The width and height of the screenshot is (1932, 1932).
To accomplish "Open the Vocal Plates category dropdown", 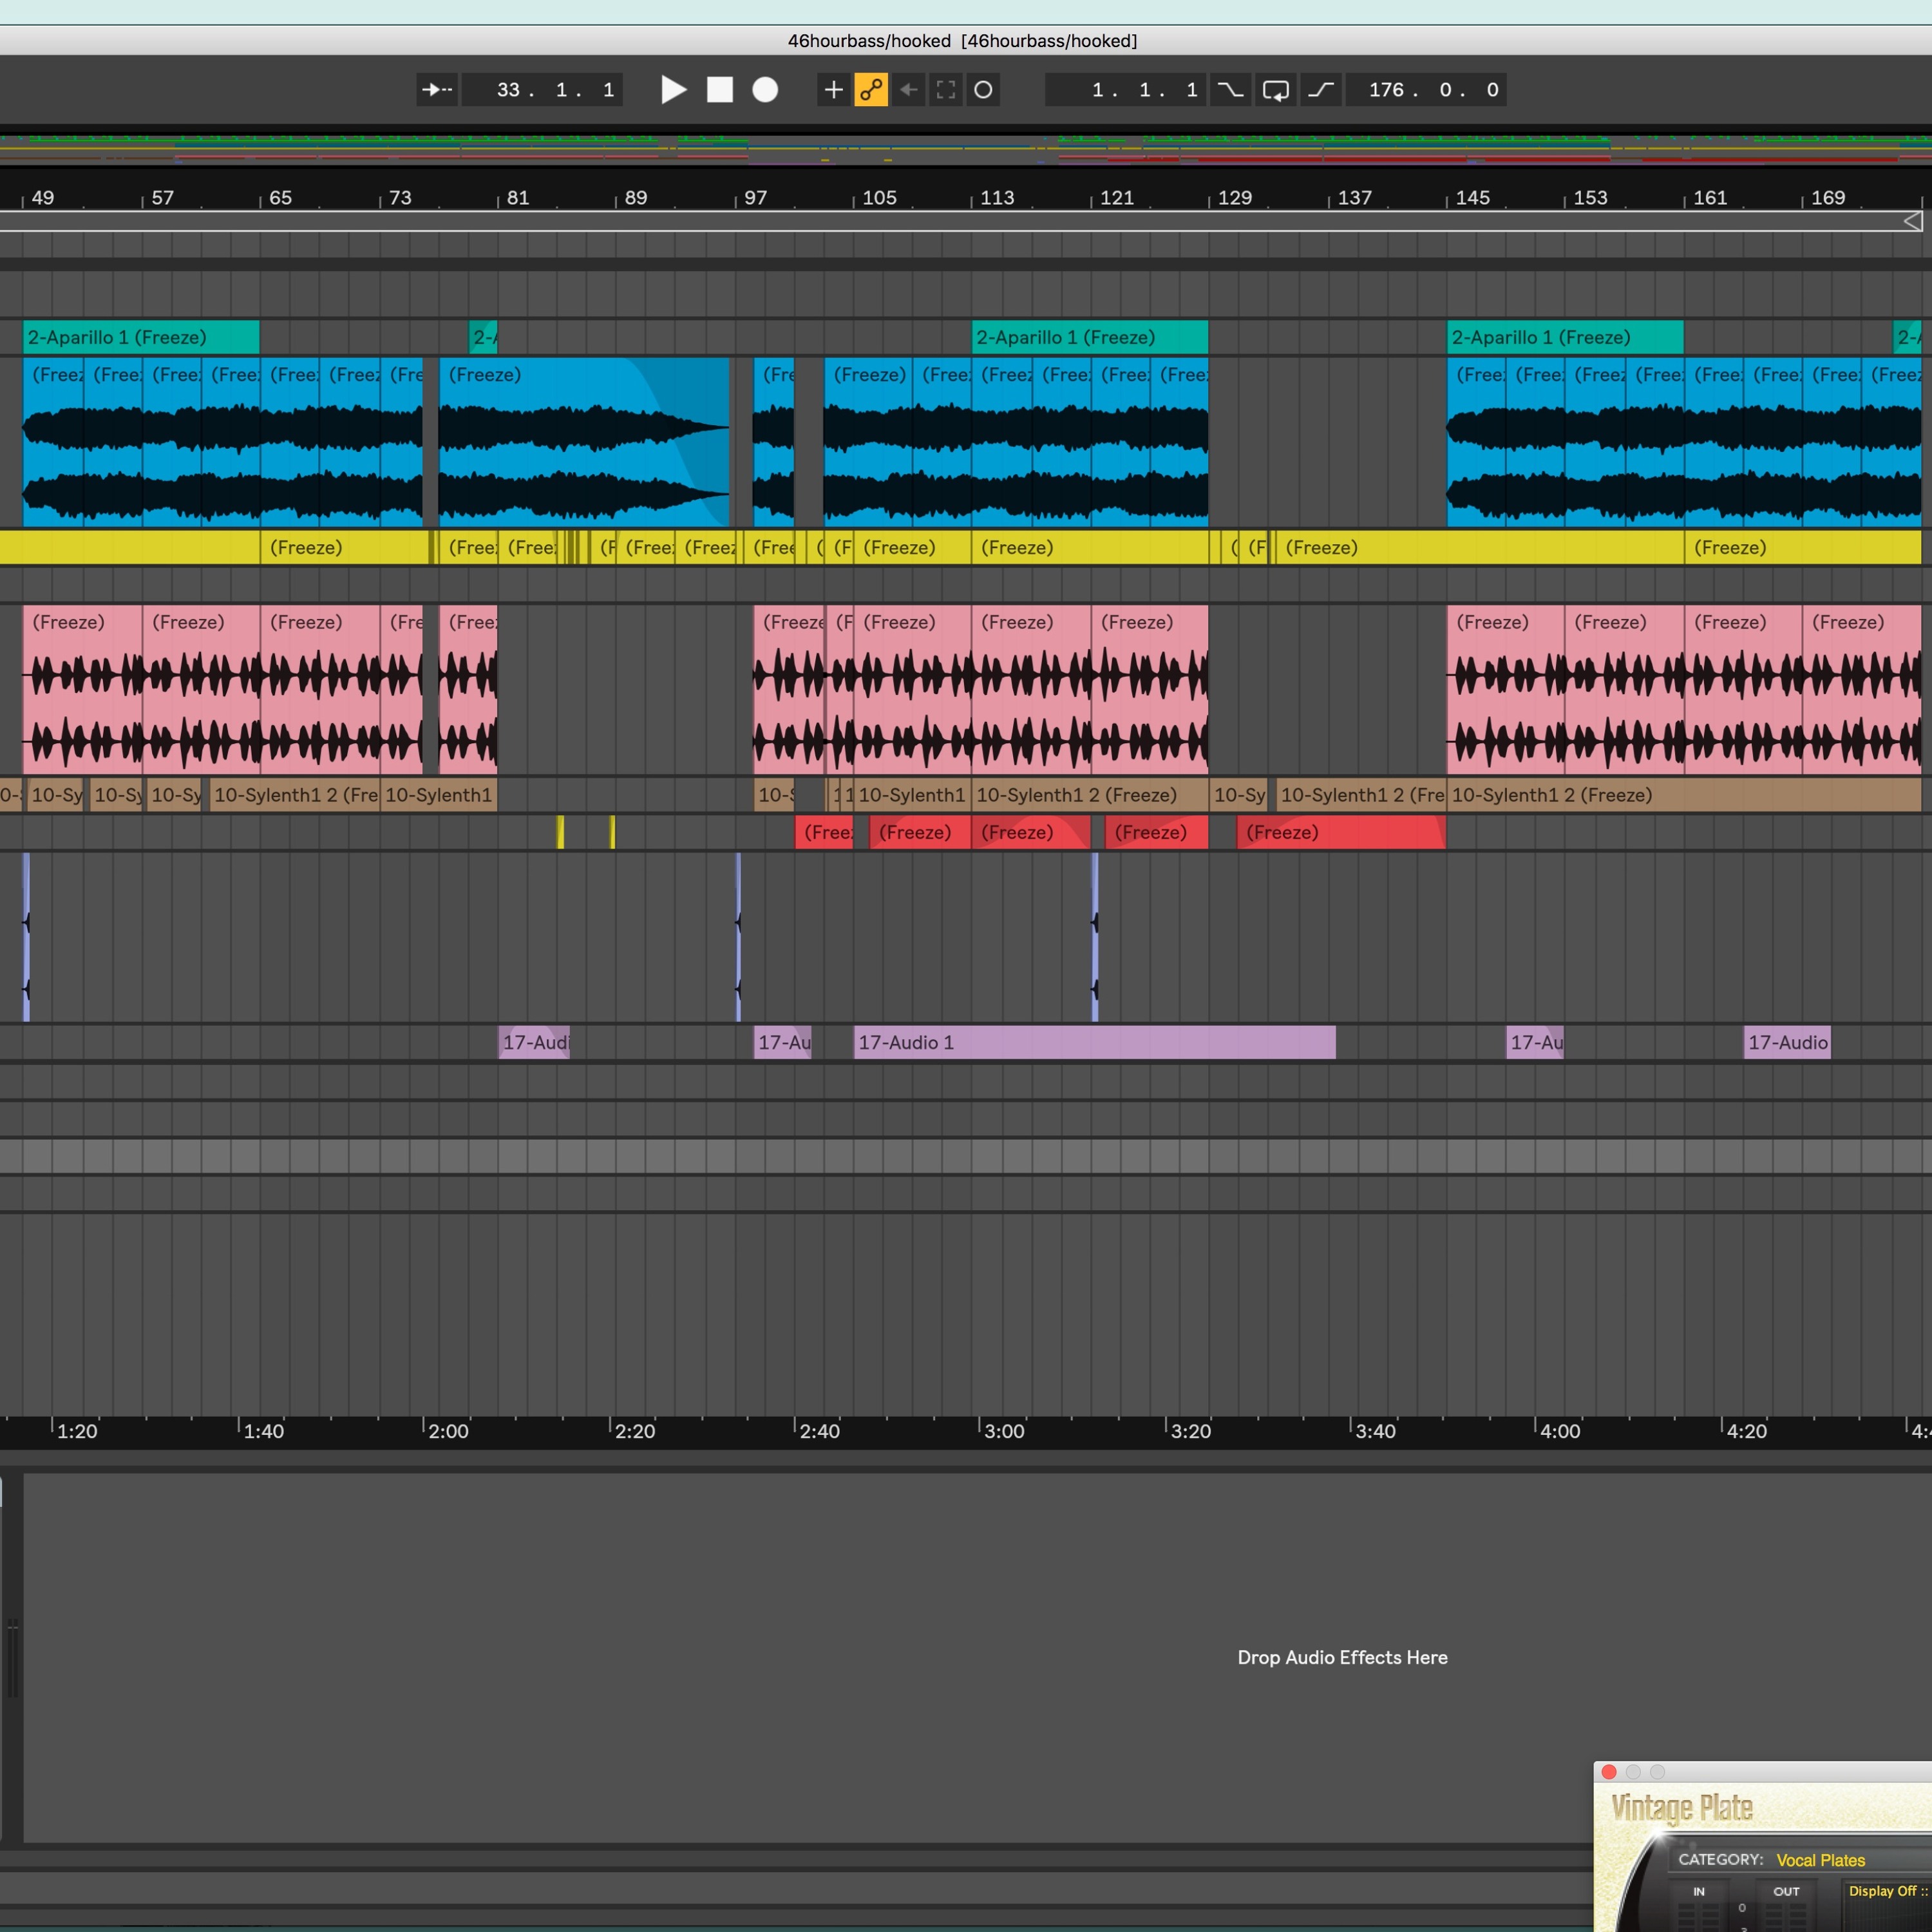I will [1820, 1860].
